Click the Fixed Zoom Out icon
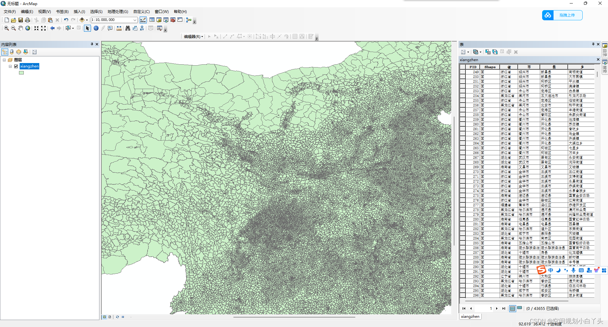The image size is (608, 327). tap(43, 28)
